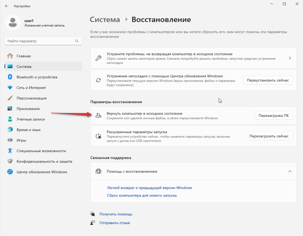Viewport: 303px width, 236px height.
Task: Click the Apps icon in sidebar
Action: coord(10,109)
